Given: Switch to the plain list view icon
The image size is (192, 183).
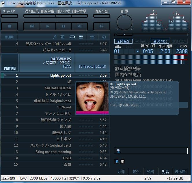Looking at the screenshot, I should pos(92,37).
